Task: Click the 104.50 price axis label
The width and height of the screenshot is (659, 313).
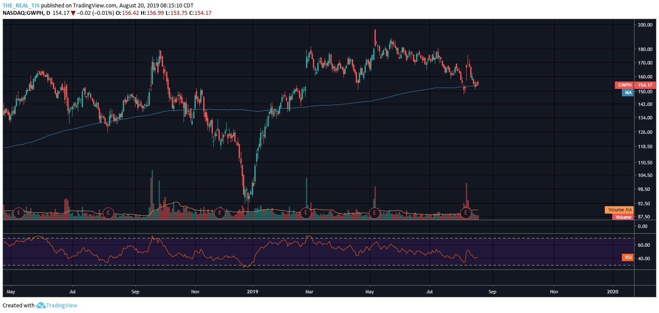Action: tap(645, 175)
